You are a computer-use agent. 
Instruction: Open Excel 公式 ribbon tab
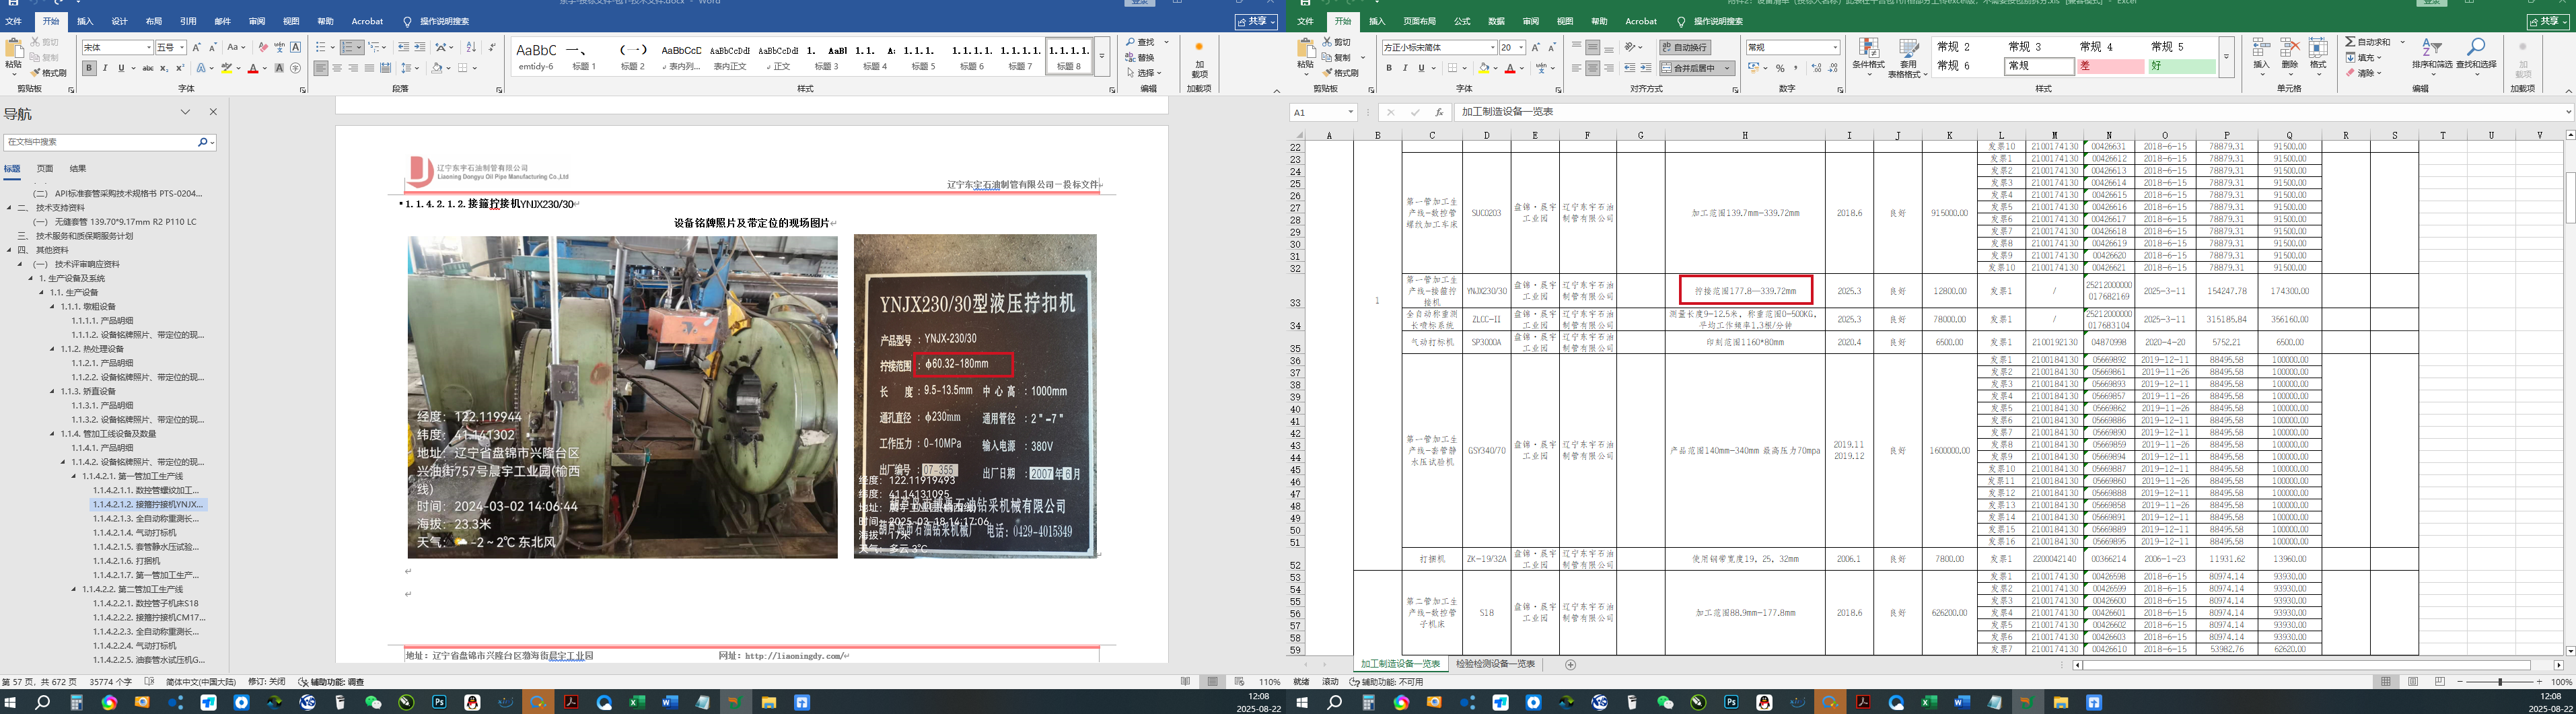coord(1462,21)
